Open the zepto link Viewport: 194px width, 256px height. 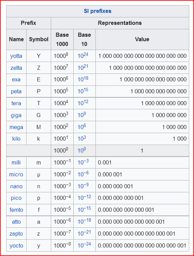pyautogui.click(x=16, y=234)
